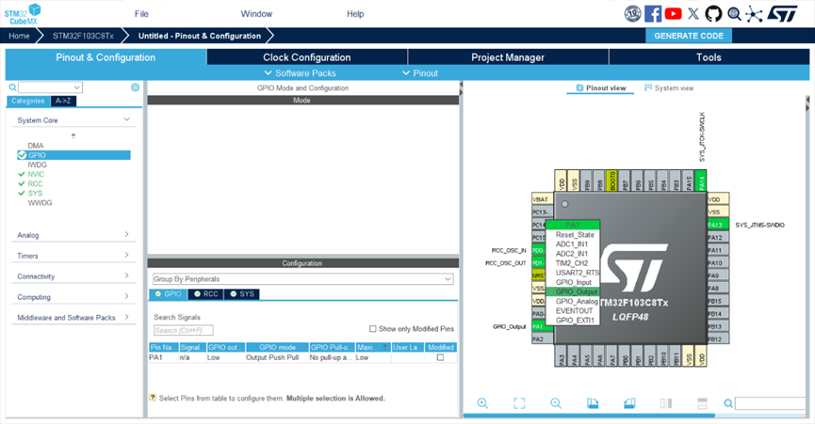This screenshot has width=815, height=424.
Task: Open the Software Packs dropdown
Action: [300, 73]
